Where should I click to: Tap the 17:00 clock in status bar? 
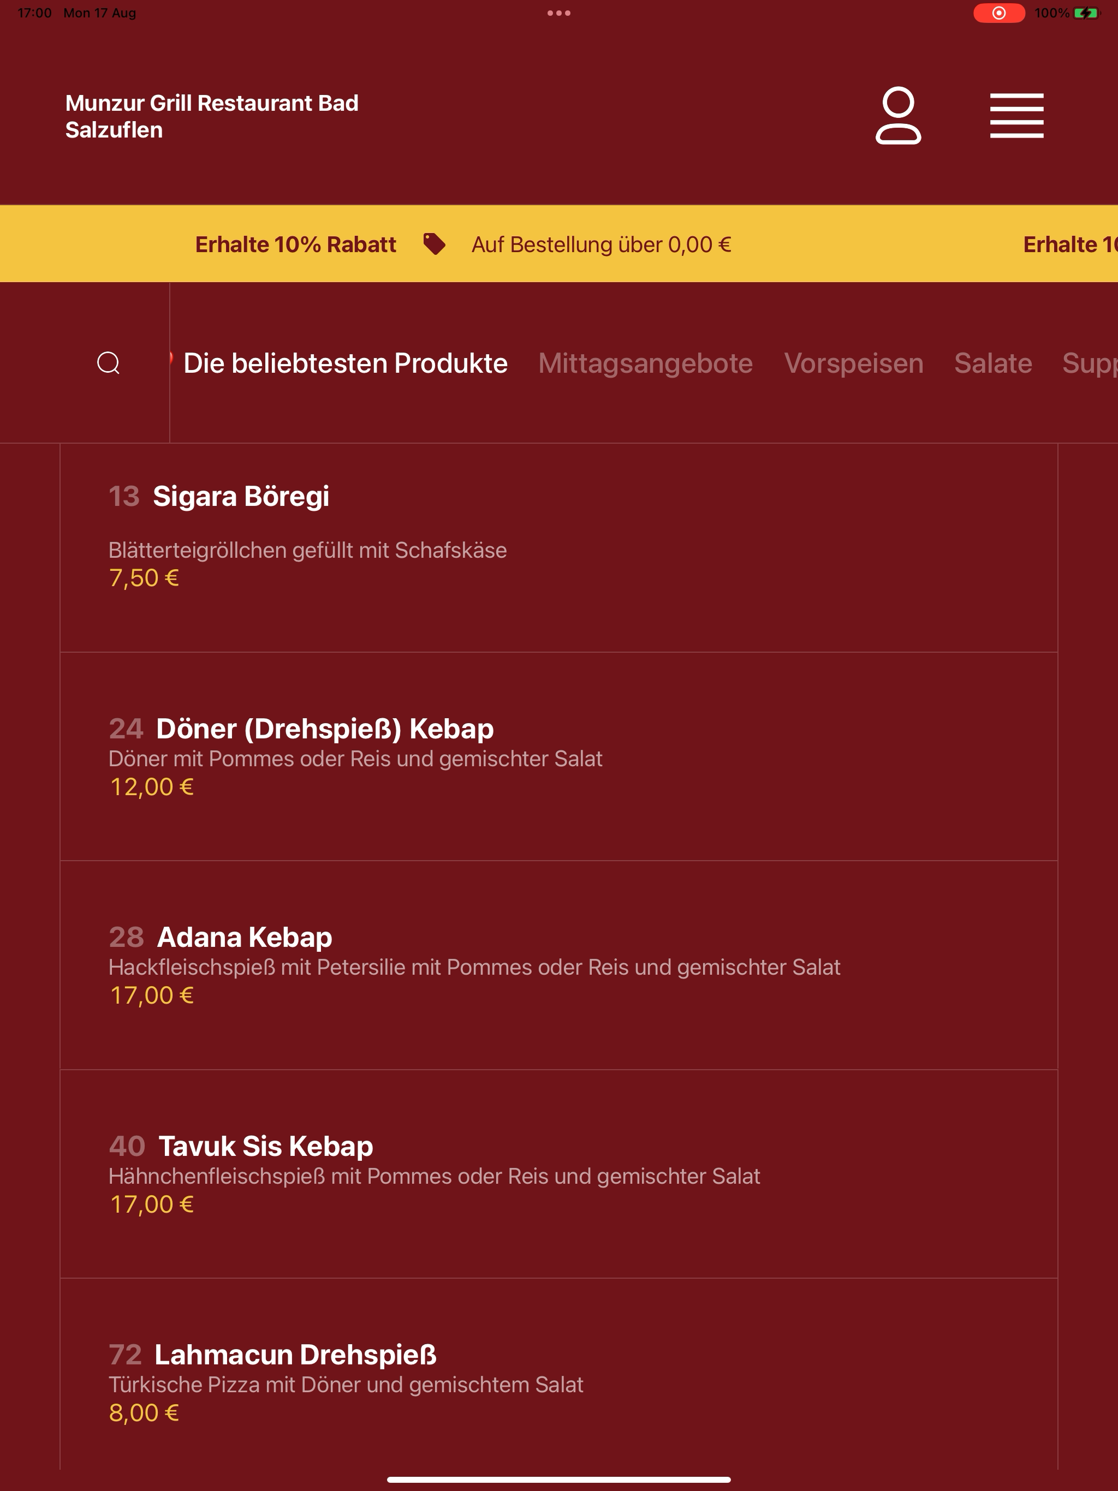(34, 13)
